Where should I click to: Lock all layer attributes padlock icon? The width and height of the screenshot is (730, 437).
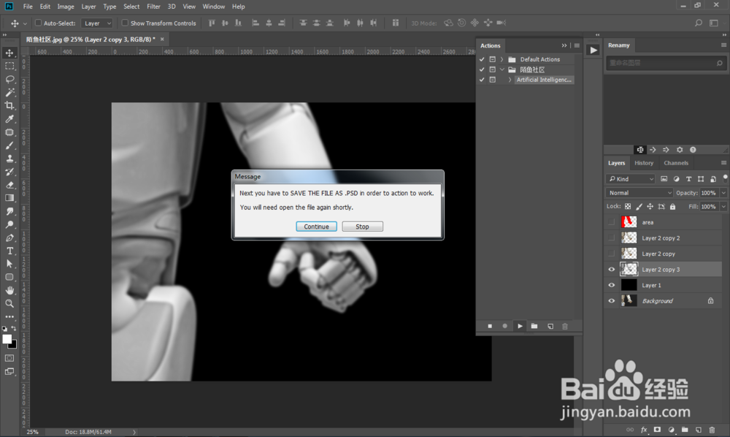[672, 206]
